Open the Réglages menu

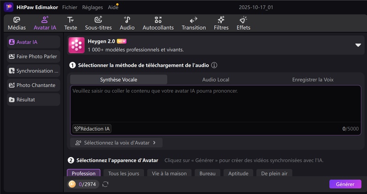pyautogui.click(x=93, y=7)
